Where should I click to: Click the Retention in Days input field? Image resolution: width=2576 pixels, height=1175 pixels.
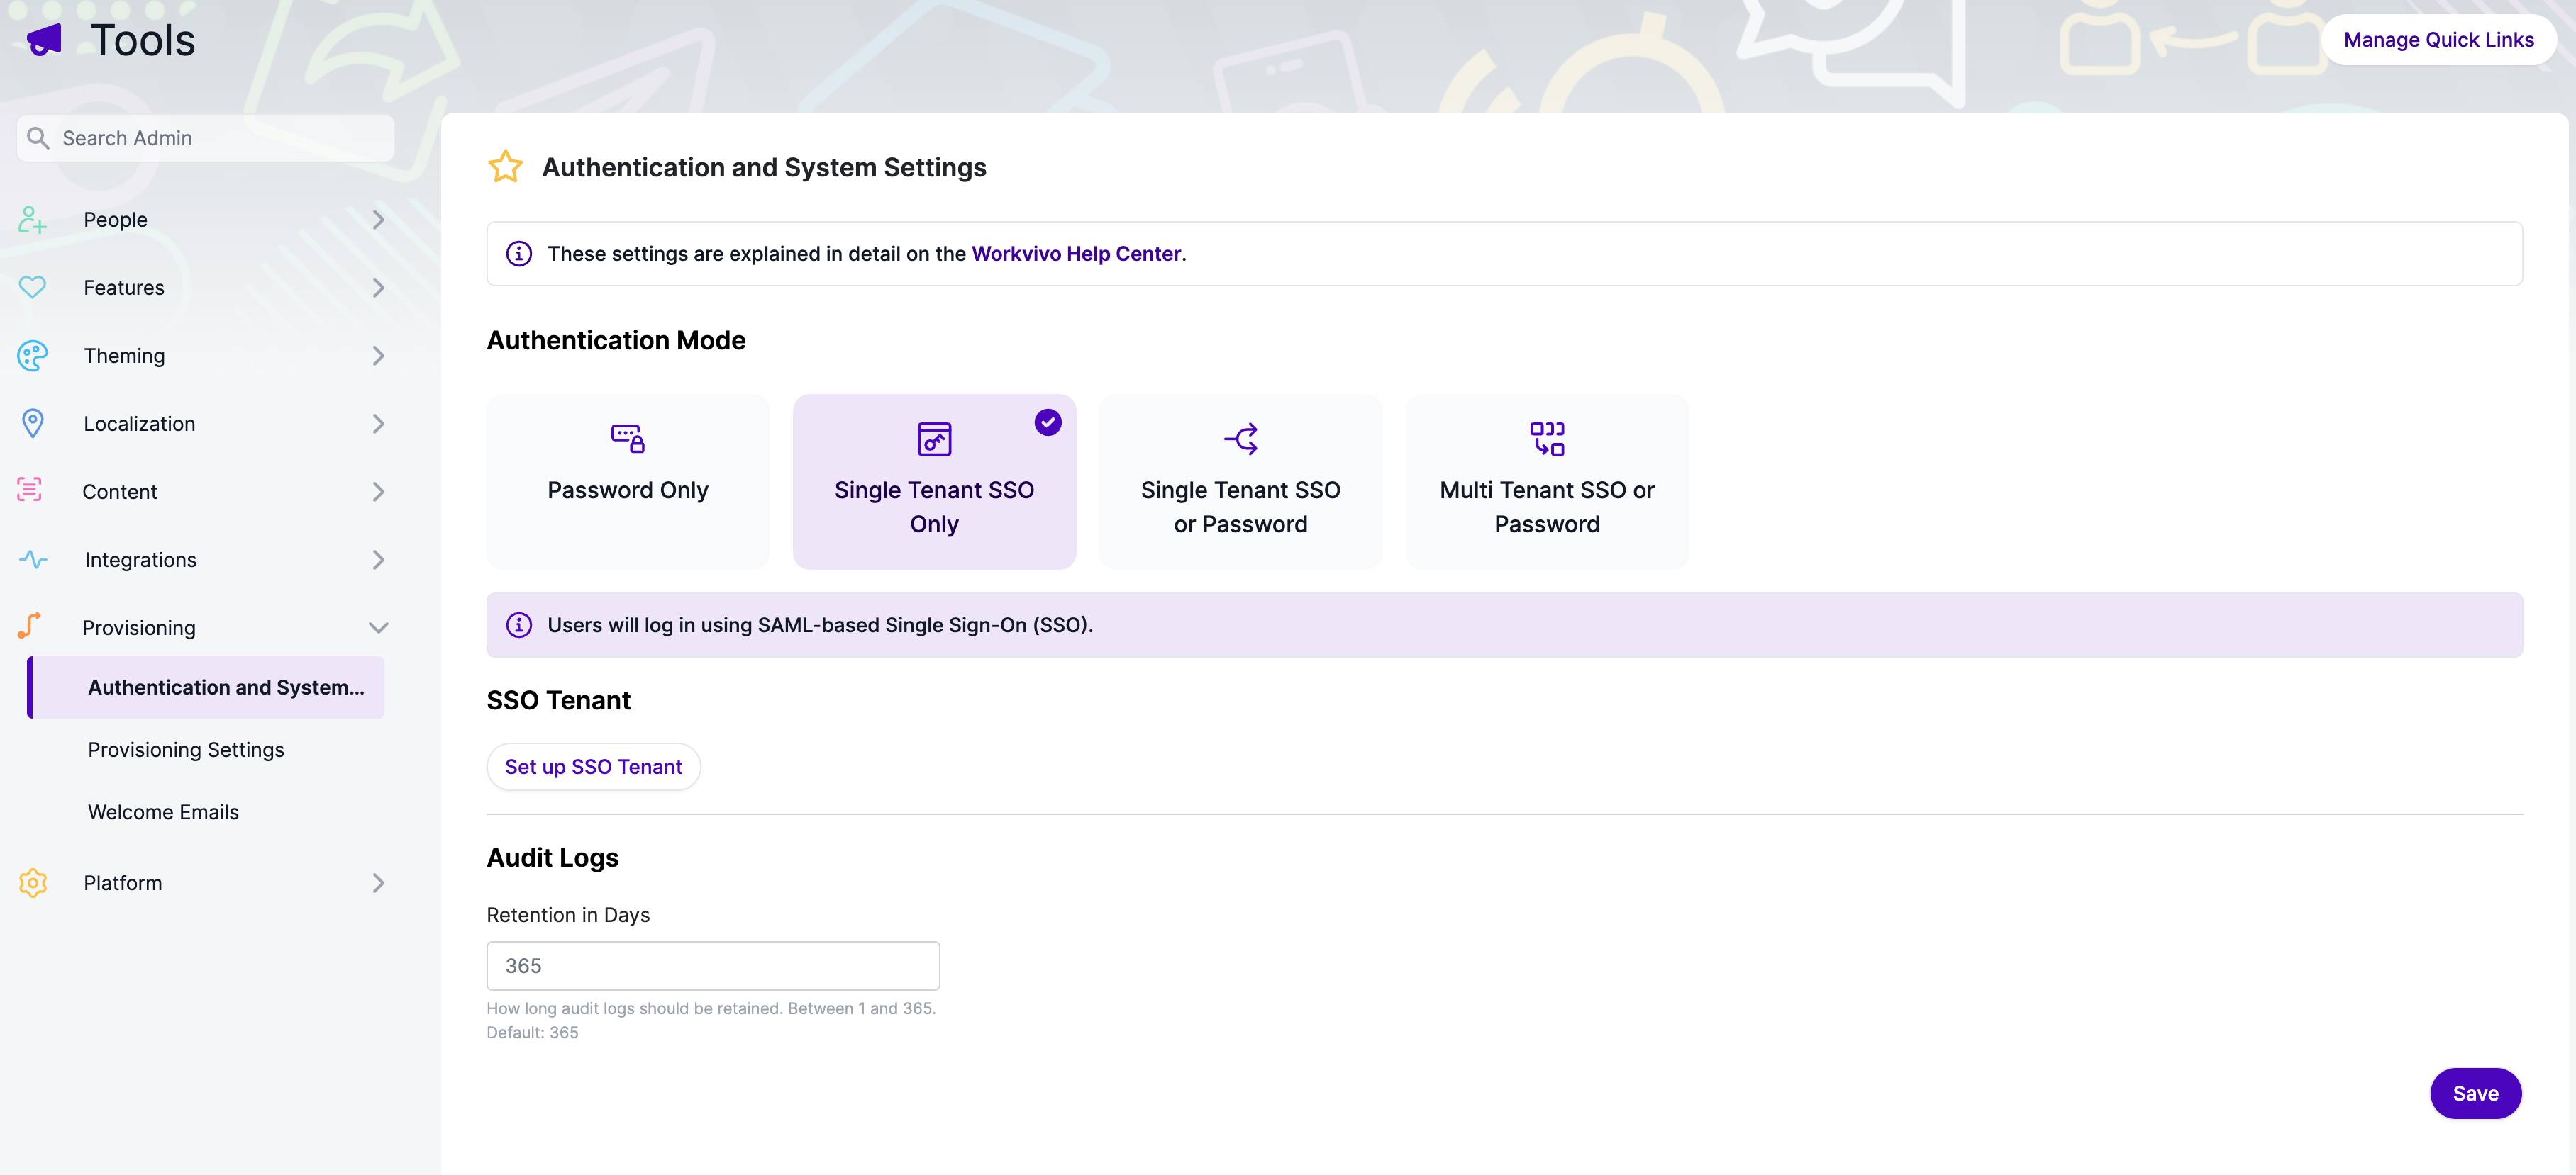[x=713, y=966]
